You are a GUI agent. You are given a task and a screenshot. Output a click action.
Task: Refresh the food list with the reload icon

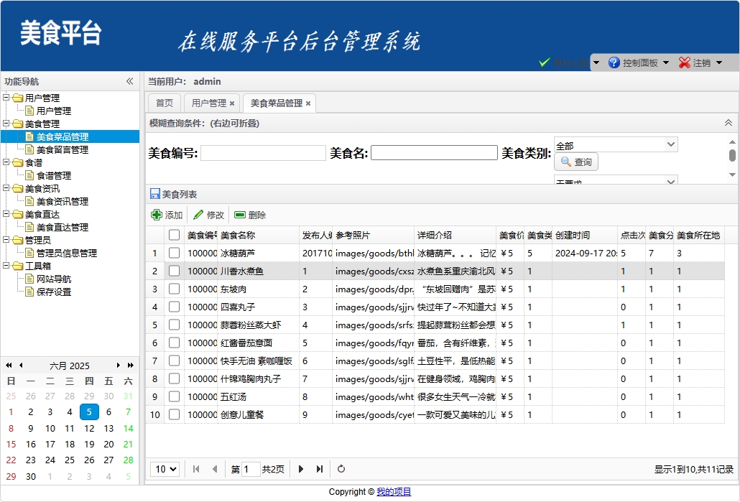click(341, 469)
